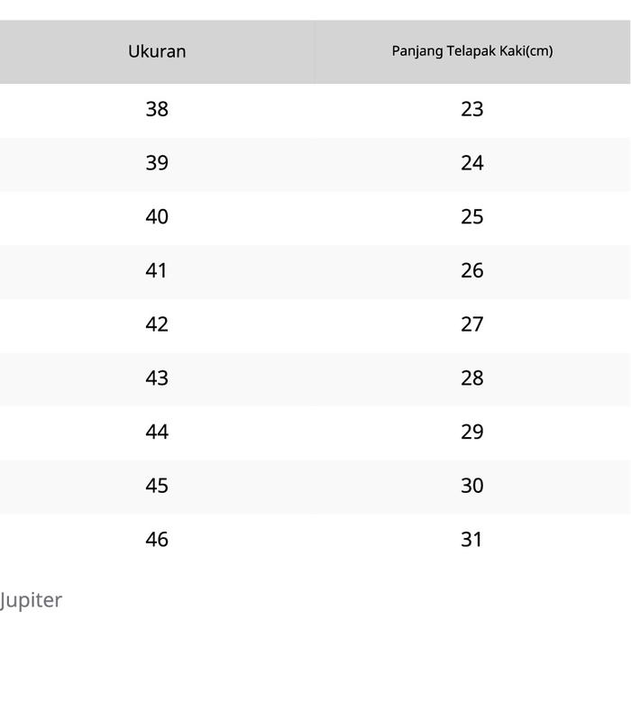Click foot length value 27
This screenshot has height=720, width=631.
[471, 324]
